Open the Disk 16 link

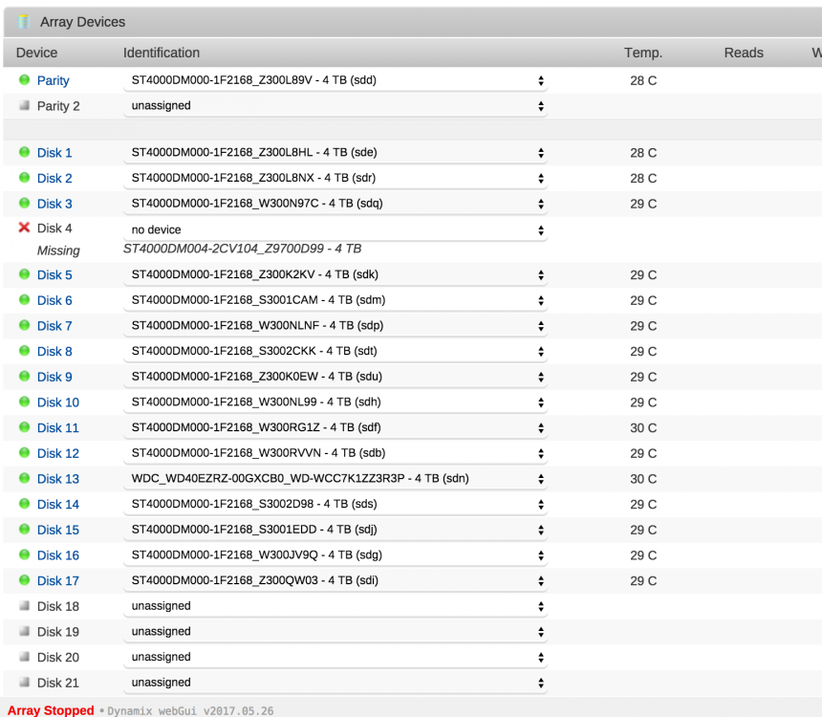point(58,555)
